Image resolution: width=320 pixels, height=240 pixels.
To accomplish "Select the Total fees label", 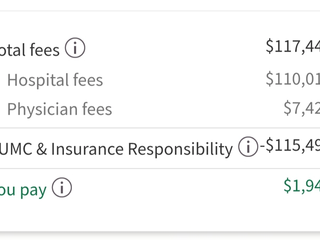I will click(29, 50).
